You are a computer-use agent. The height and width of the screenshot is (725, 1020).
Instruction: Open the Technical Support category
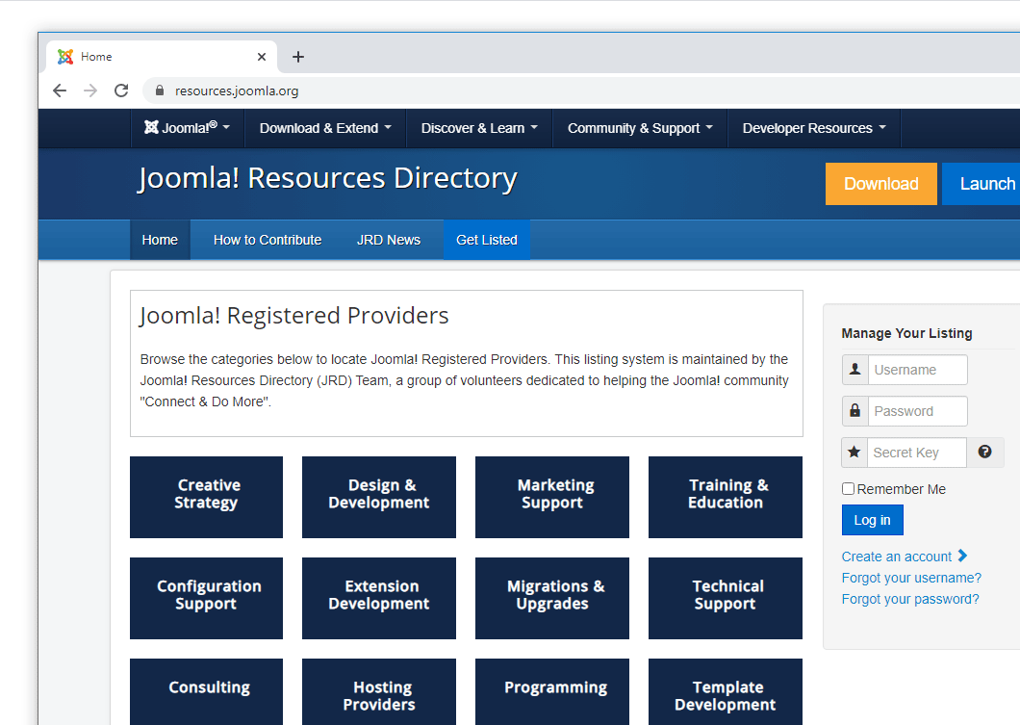pyautogui.click(x=726, y=598)
